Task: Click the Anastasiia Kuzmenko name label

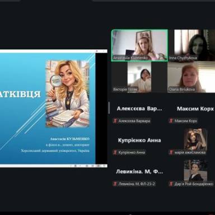Action: (130, 58)
